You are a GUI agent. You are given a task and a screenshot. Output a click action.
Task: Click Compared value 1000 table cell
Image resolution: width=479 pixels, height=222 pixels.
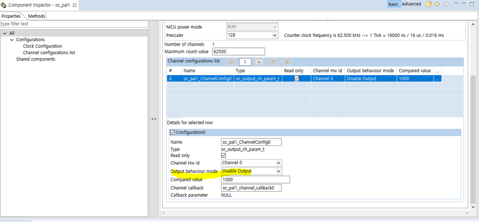pyautogui.click(x=415, y=79)
